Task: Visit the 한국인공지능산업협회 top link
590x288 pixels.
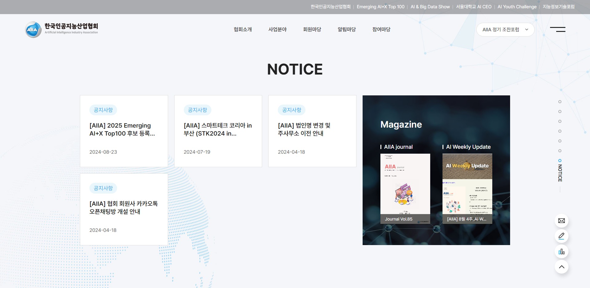Action: point(330,7)
